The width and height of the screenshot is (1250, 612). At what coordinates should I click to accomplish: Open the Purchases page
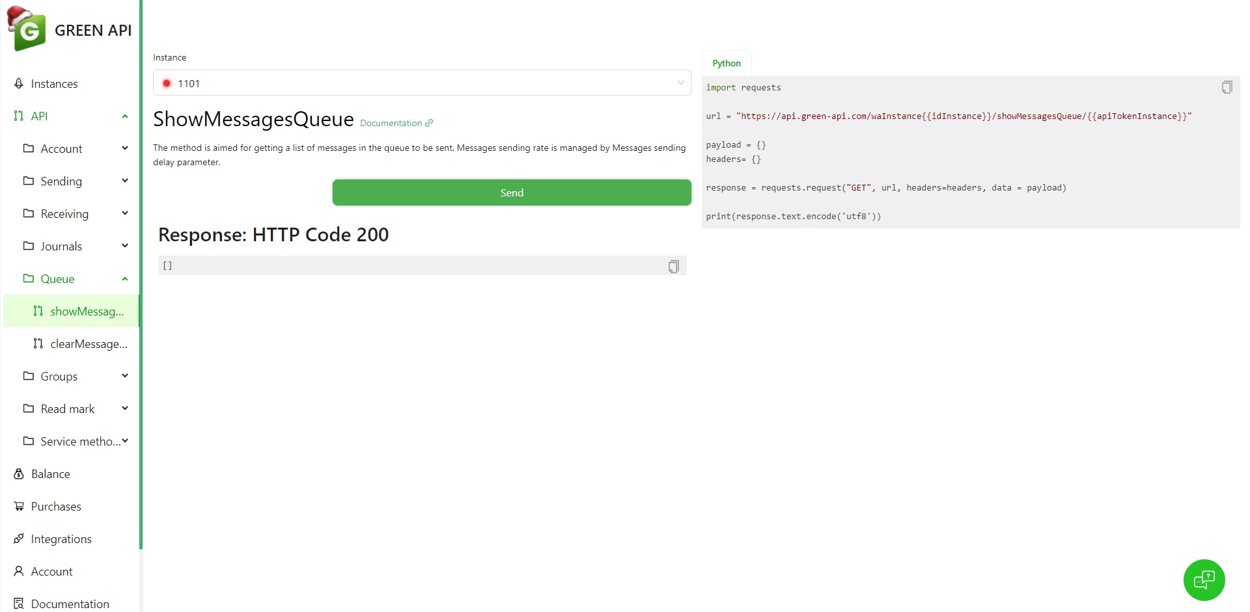tap(56, 506)
